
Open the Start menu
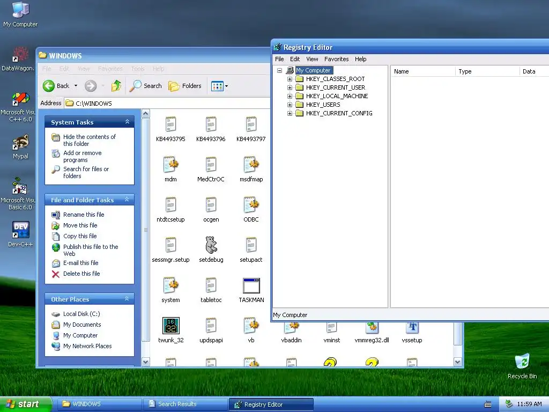coord(25,404)
